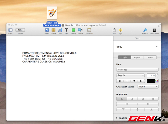Switch to the Style tab
This screenshot has height=124, width=168.
[x=125, y=57]
